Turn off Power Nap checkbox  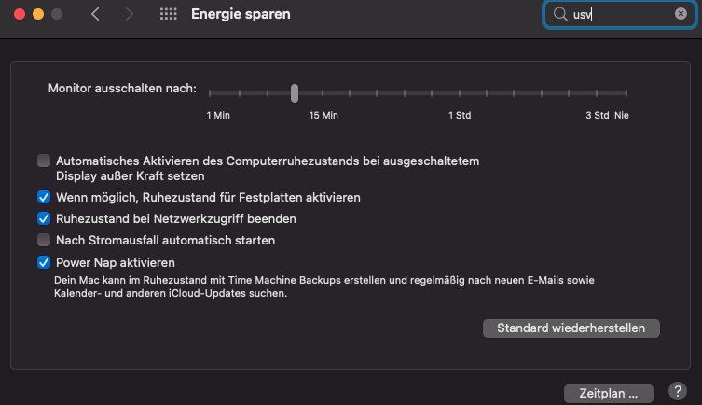[44, 263]
